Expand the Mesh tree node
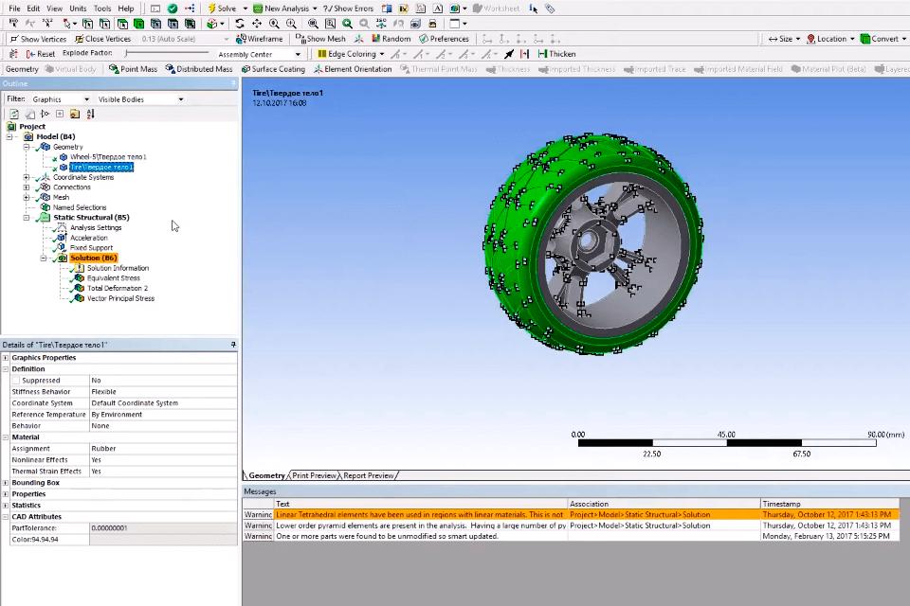 pos(27,197)
